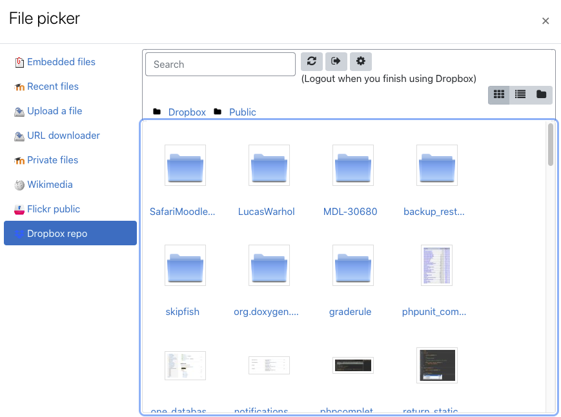
Task: Select Wikimedia repository
Action: pos(50,185)
